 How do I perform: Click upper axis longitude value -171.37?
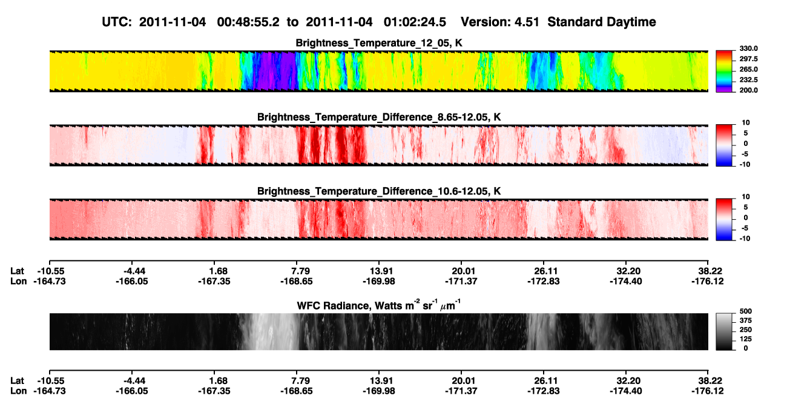[462, 281]
